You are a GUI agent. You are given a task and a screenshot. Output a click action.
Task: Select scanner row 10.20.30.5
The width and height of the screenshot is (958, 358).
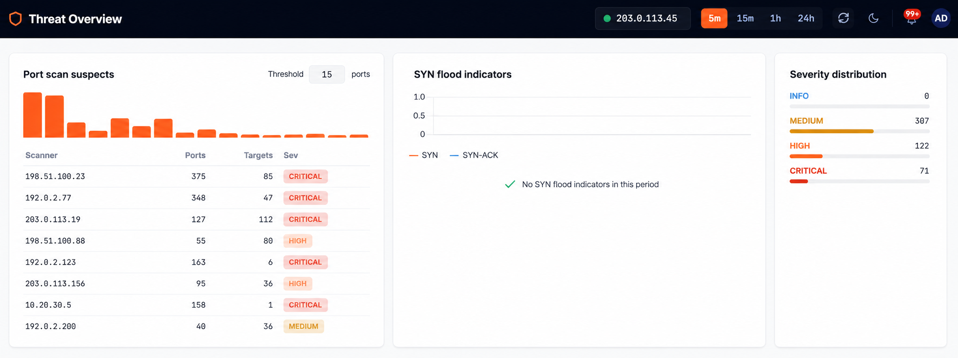coord(197,305)
